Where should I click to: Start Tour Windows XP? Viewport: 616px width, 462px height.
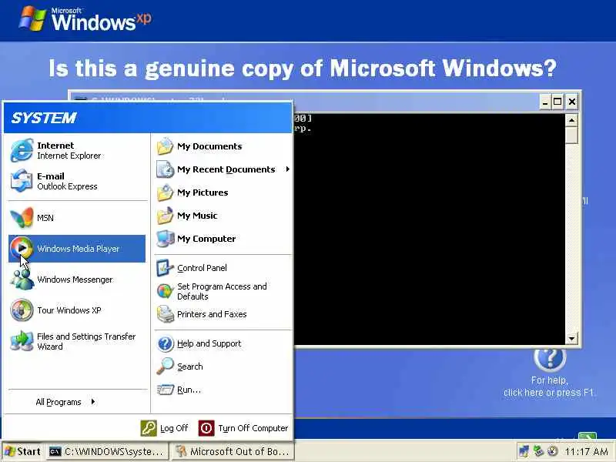tap(77, 310)
